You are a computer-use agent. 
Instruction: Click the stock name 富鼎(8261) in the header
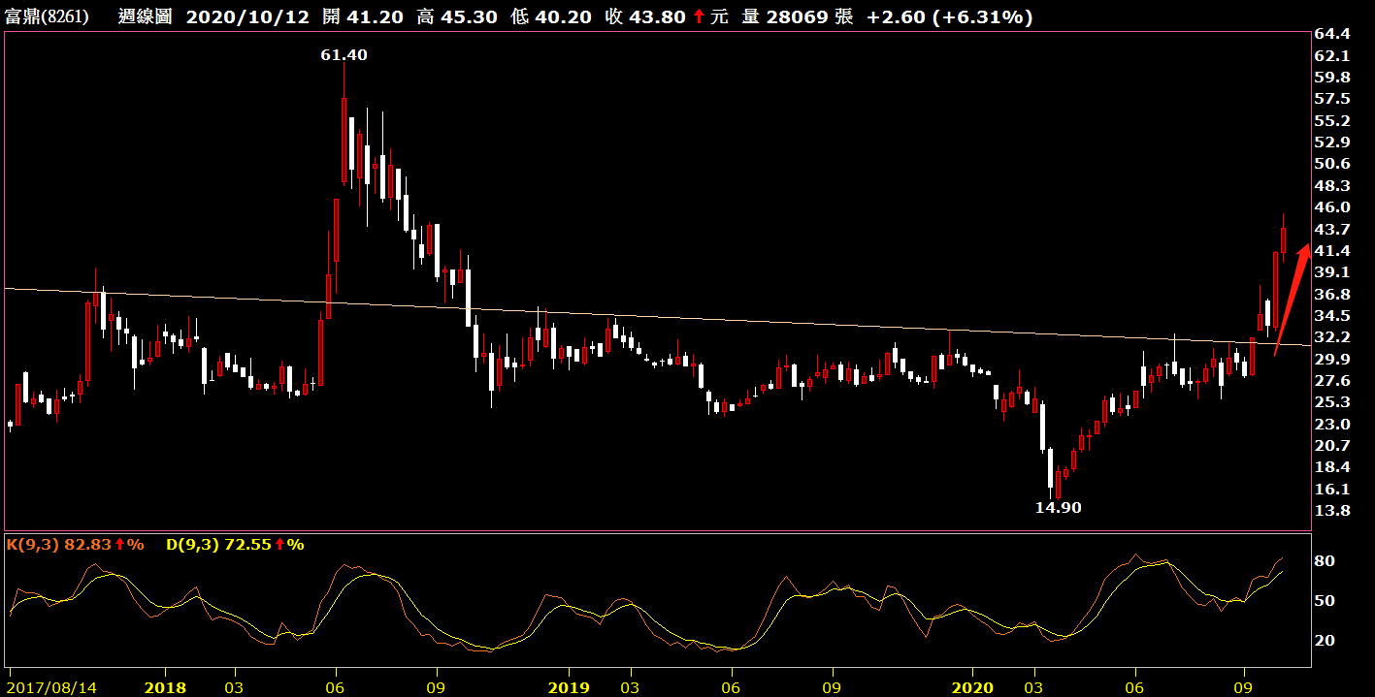pyautogui.click(x=47, y=16)
